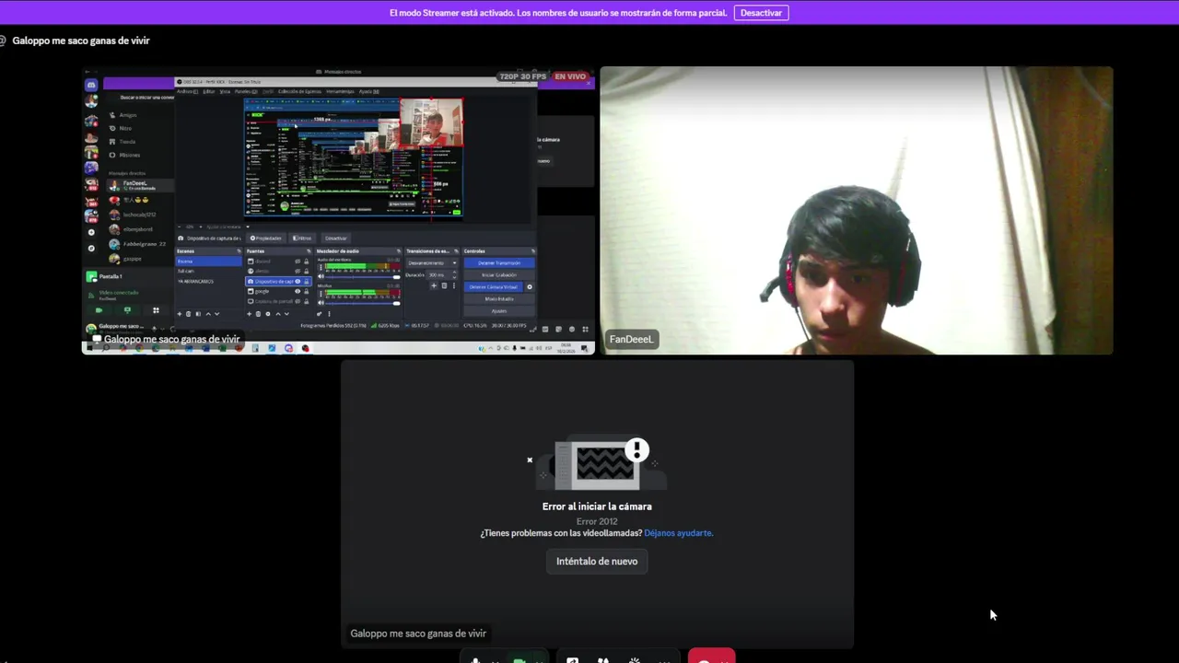Add transition with plus icon in OBS
This screenshot has height=663, width=1179.
click(434, 285)
